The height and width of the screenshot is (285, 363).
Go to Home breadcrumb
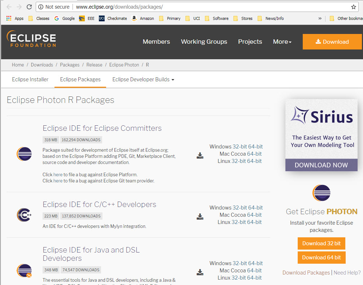(x=18, y=65)
